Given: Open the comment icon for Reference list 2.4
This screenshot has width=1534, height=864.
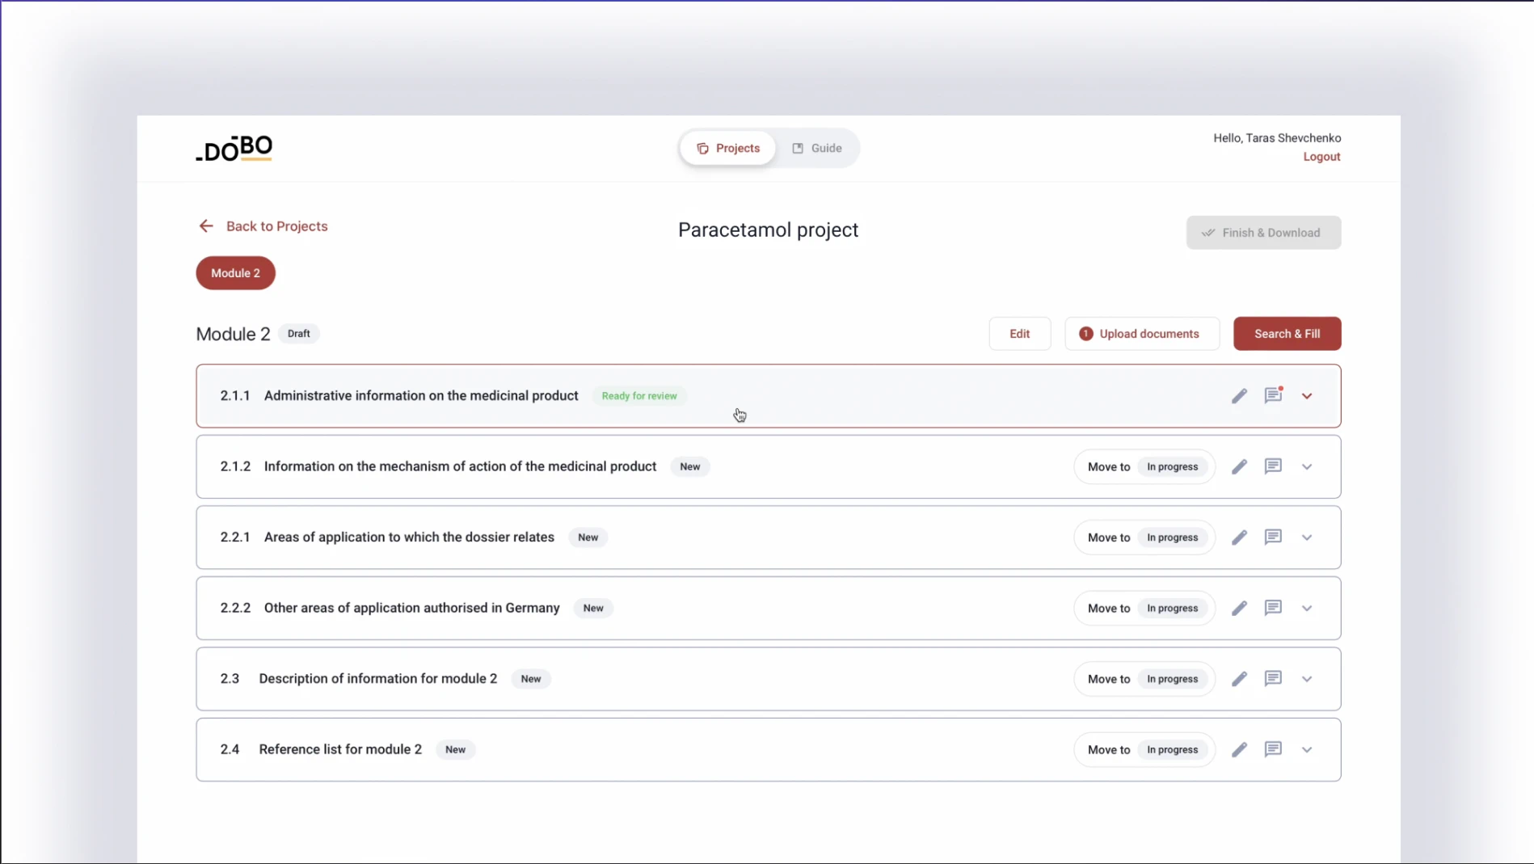Looking at the screenshot, I should pos(1274,749).
